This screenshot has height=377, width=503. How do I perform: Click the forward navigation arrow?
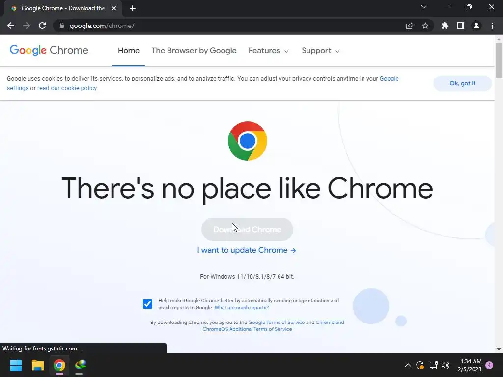click(27, 26)
